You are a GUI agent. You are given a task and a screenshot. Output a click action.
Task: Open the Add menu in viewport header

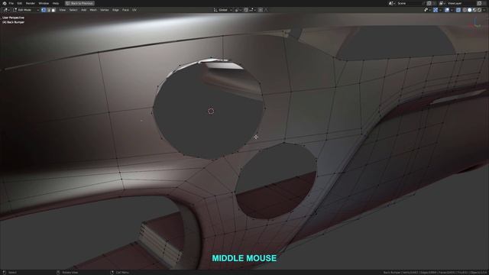coord(83,10)
